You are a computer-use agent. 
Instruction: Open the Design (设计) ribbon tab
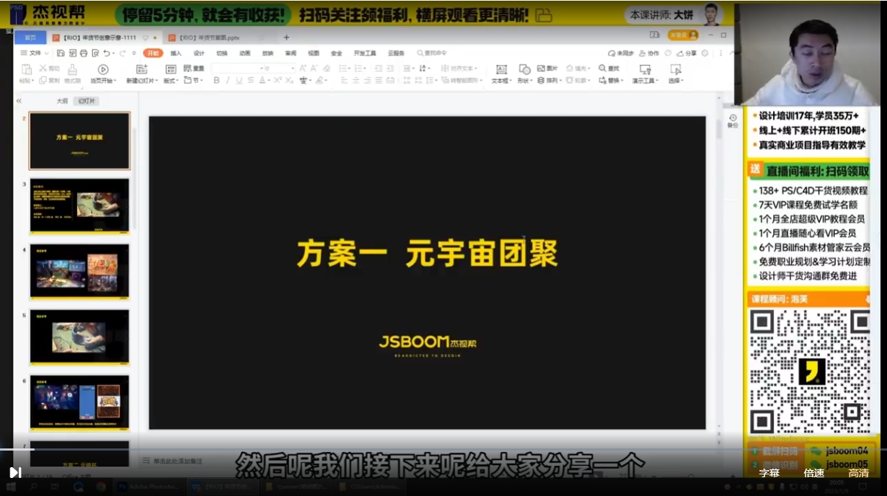199,53
